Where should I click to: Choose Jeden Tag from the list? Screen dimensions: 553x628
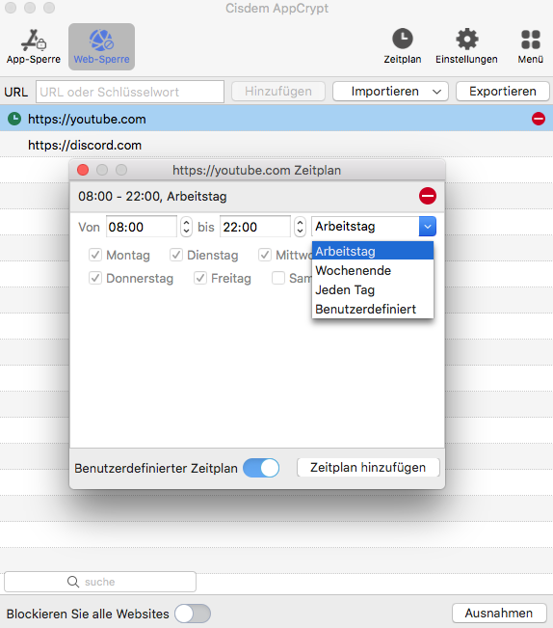pyautogui.click(x=373, y=289)
